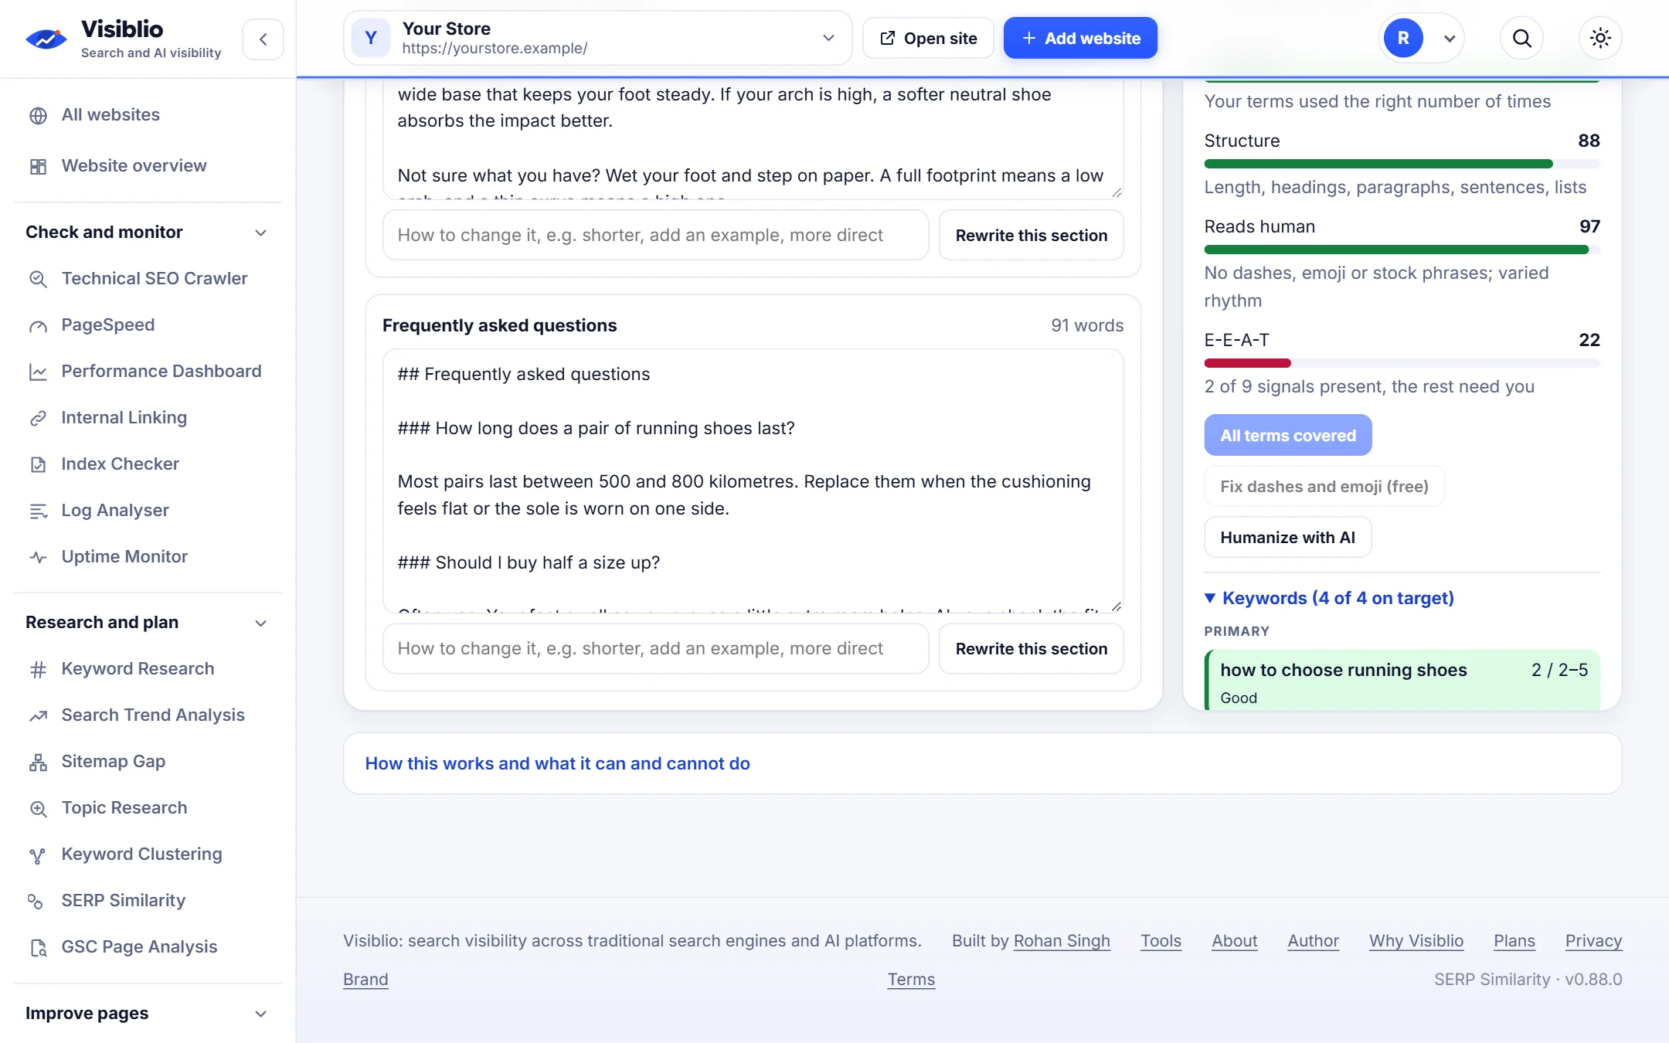Screen dimensions: 1669x1043
Task: Toggle the light theme sun icon
Action: point(1600,38)
